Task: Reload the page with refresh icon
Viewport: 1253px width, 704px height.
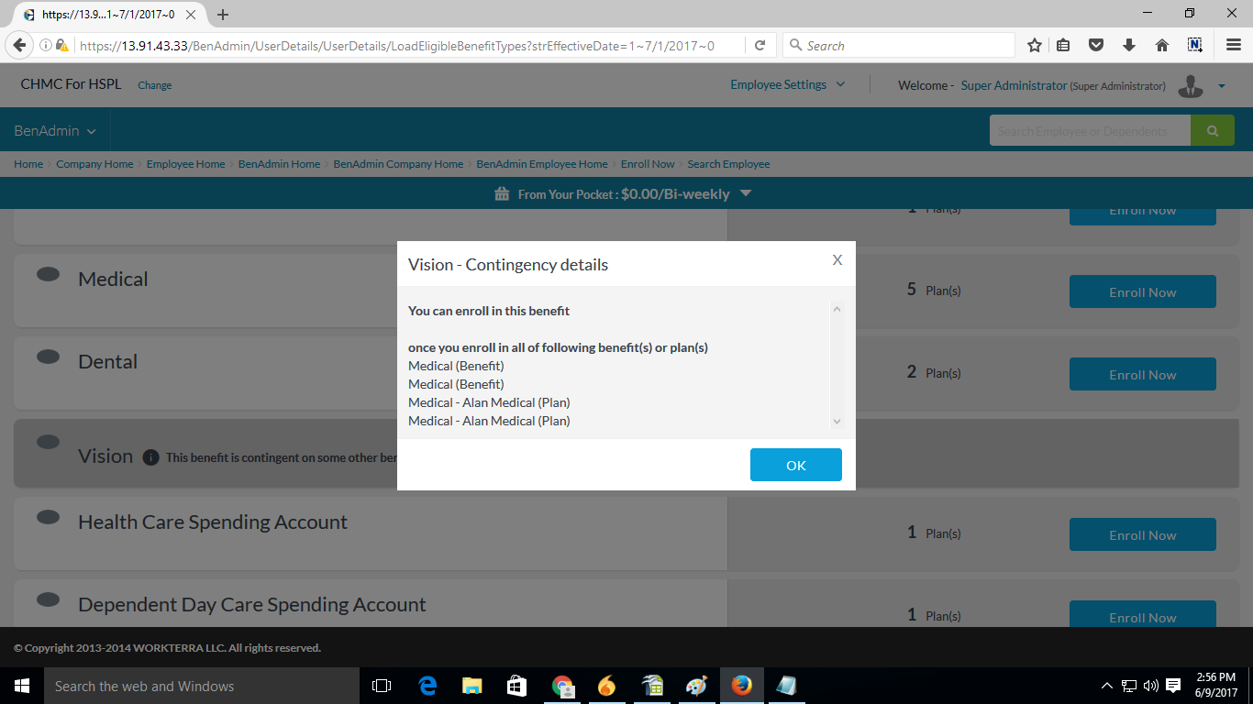Action: point(760,46)
